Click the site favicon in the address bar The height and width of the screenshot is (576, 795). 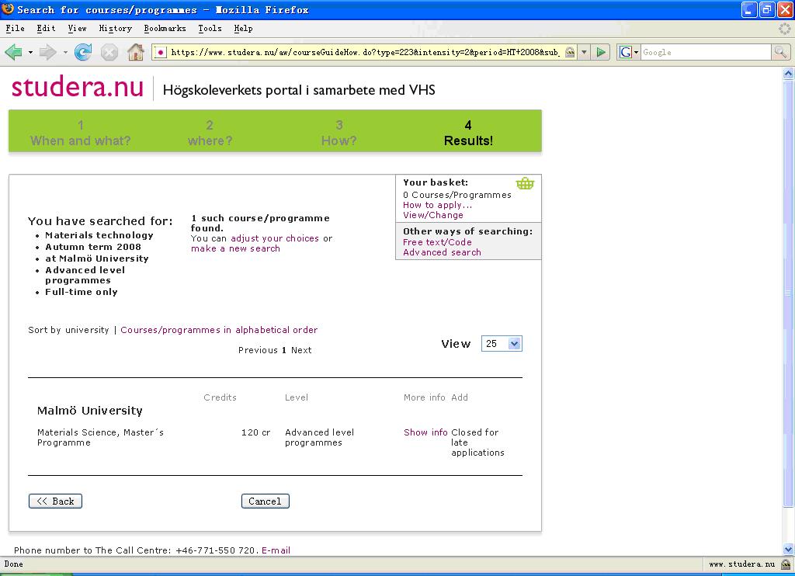(160, 52)
